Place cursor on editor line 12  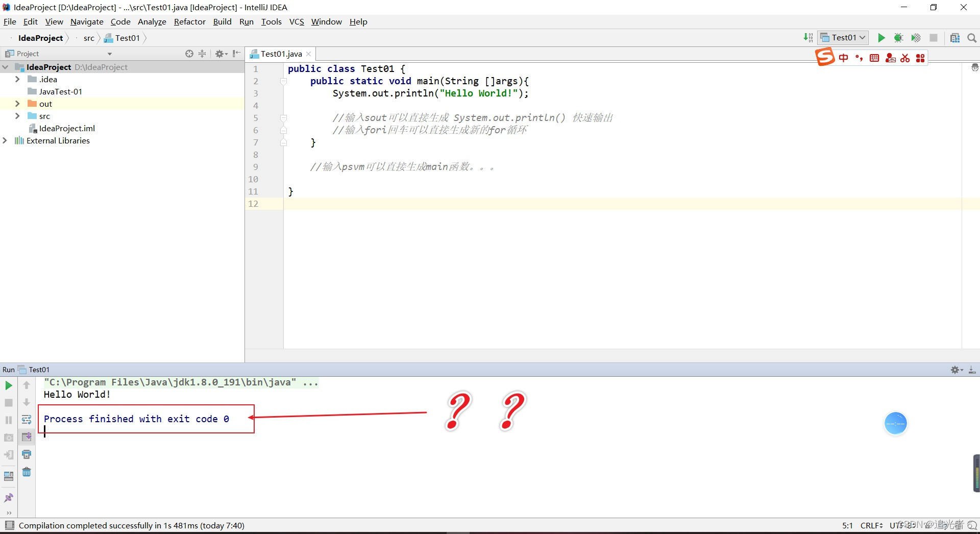click(623, 204)
